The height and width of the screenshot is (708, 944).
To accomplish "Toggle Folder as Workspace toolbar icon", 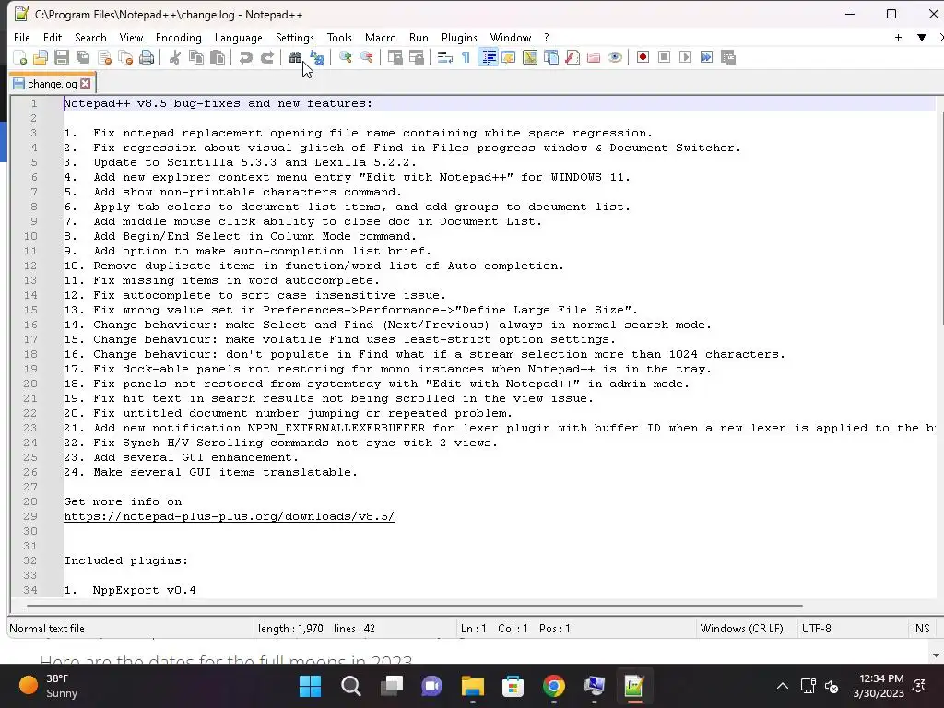I will point(594,58).
